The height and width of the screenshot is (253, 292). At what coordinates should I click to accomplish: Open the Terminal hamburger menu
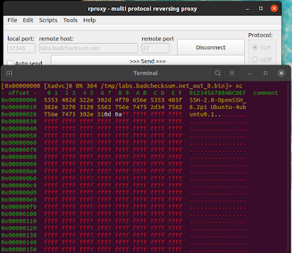coord(232,73)
